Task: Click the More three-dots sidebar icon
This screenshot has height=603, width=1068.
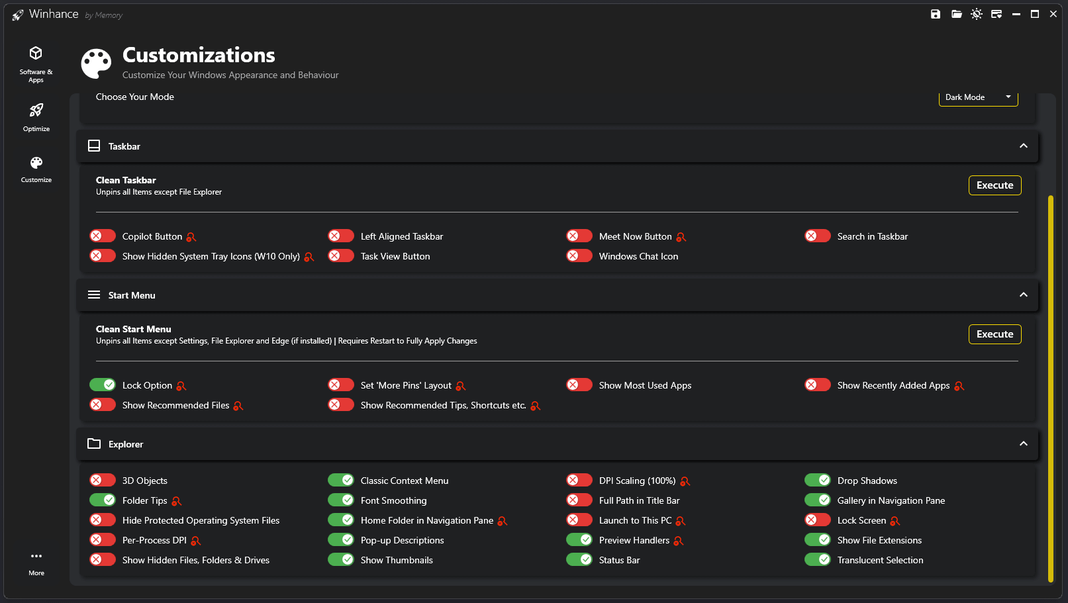Action: click(36, 563)
